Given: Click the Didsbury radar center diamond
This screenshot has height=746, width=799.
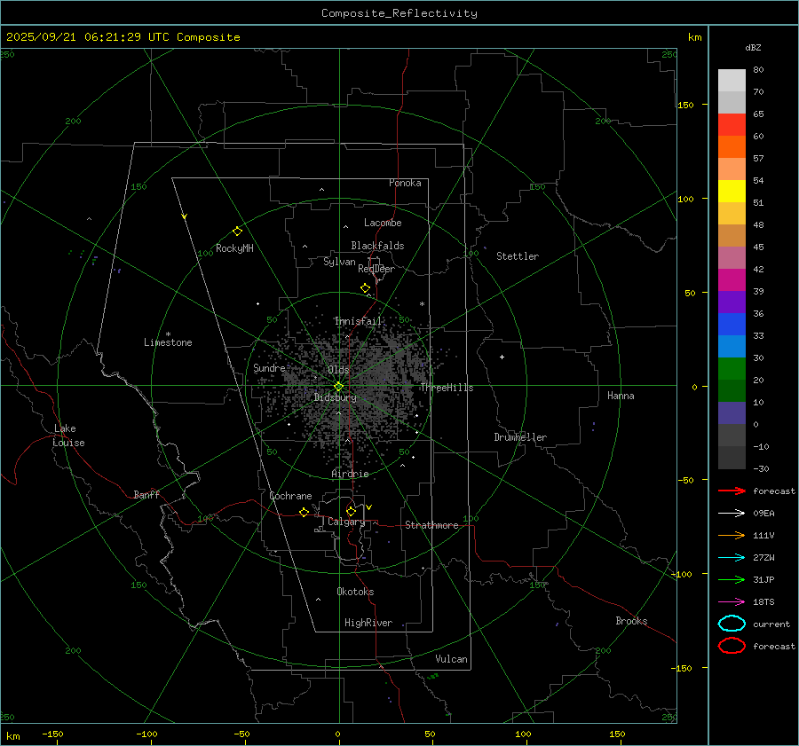Looking at the screenshot, I should pyautogui.click(x=338, y=386).
